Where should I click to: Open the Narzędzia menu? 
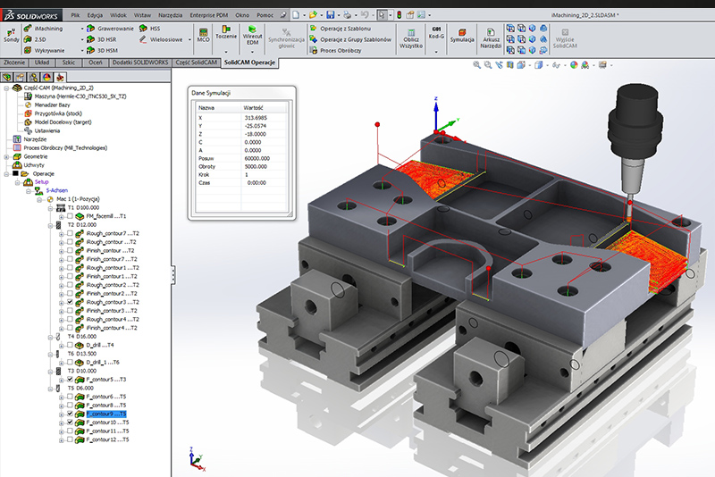coord(171,15)
